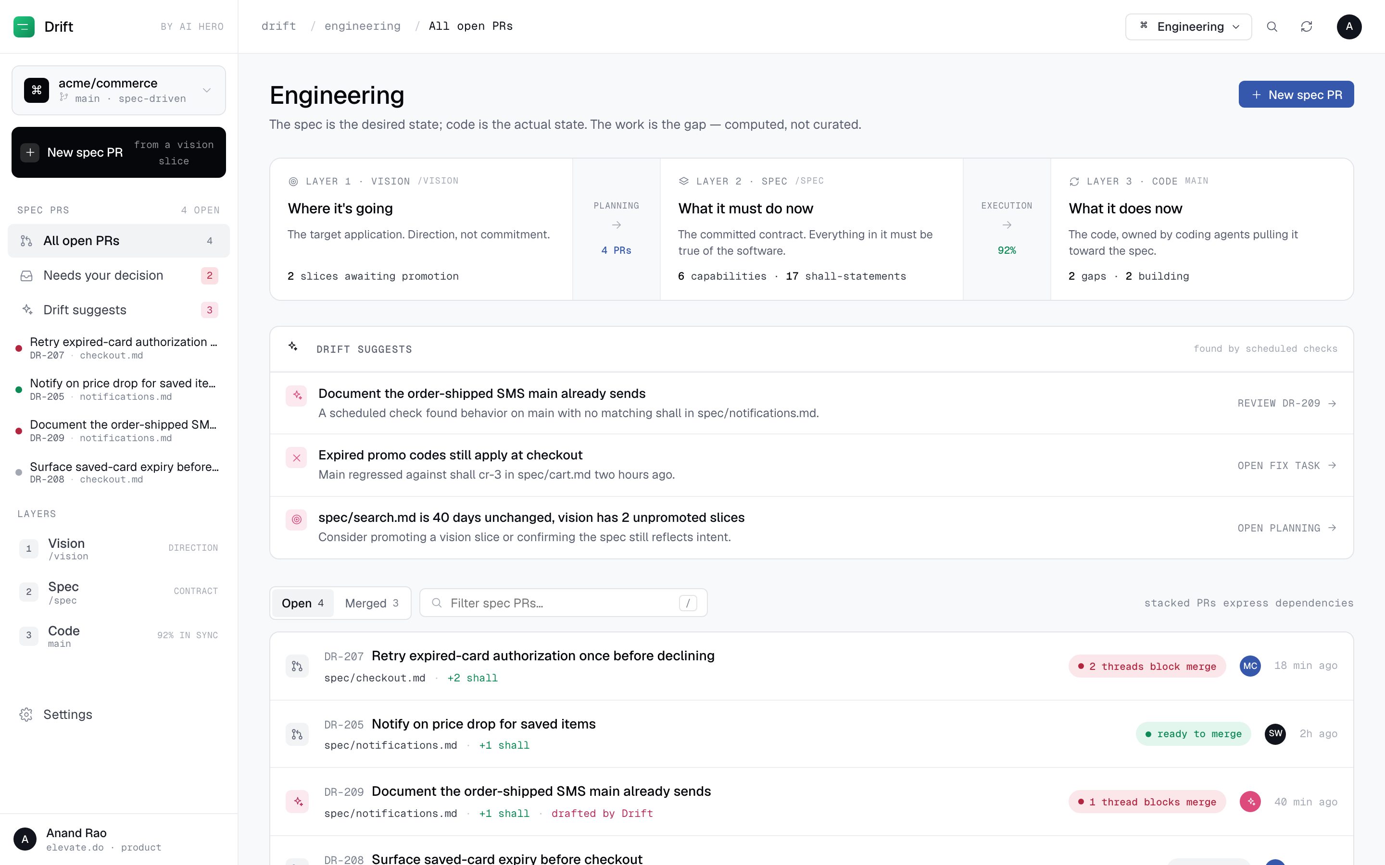Click the Drift bot avatar on DR-209 row
This screenshot has height=865, width=1385.
tap(1250, 802)
